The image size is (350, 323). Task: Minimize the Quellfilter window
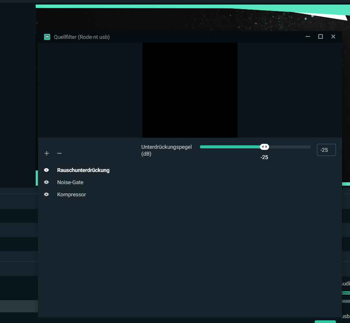(x=307, y=37)
